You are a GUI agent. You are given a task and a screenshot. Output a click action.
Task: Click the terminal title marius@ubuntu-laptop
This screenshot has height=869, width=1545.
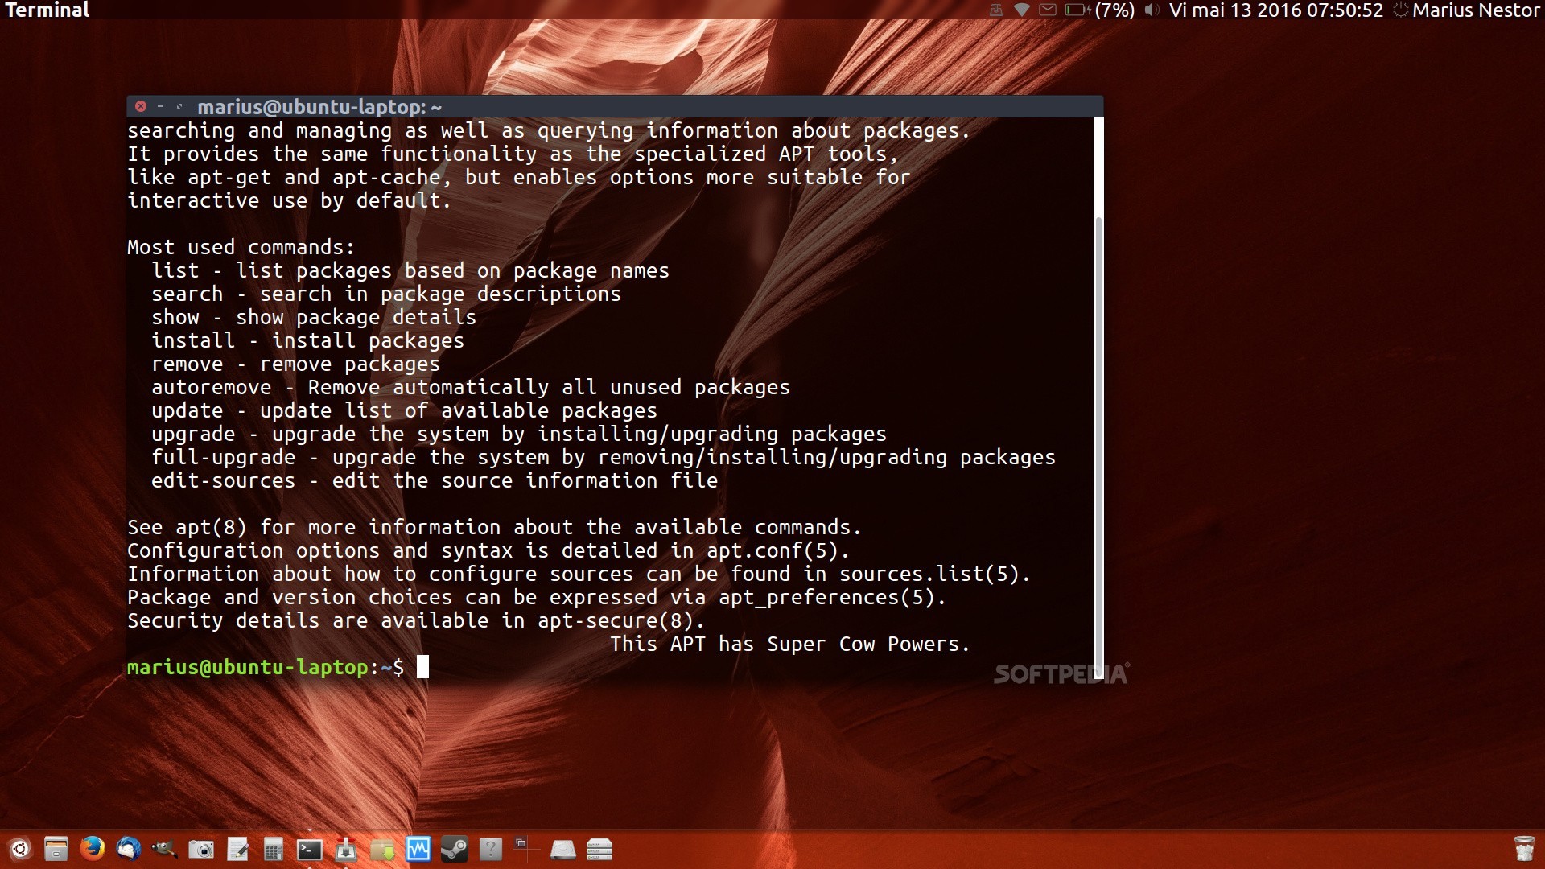pyautogui.click(x=319, y=107)
